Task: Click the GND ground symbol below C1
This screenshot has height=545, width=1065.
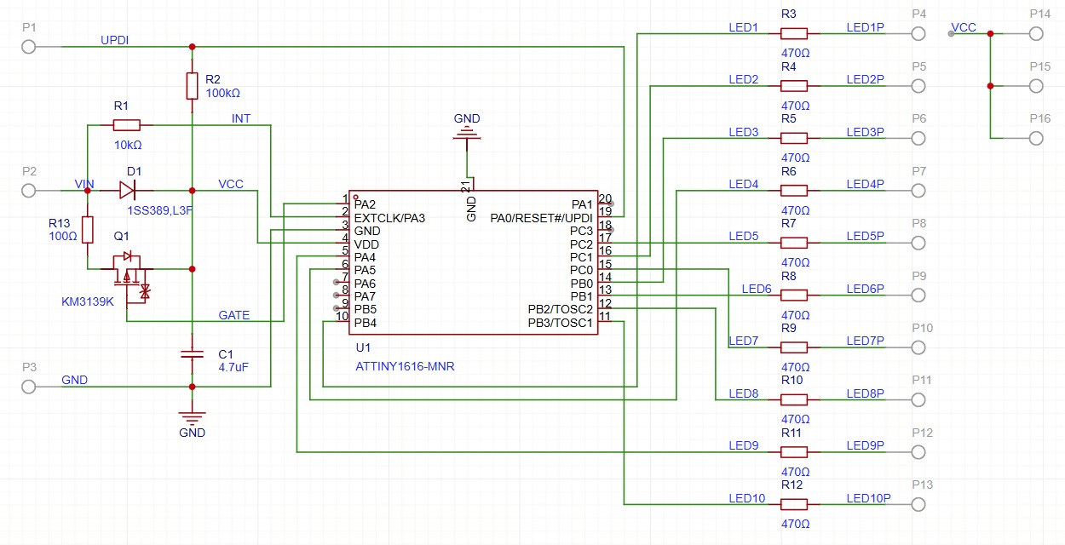Action: coord(193,416)
